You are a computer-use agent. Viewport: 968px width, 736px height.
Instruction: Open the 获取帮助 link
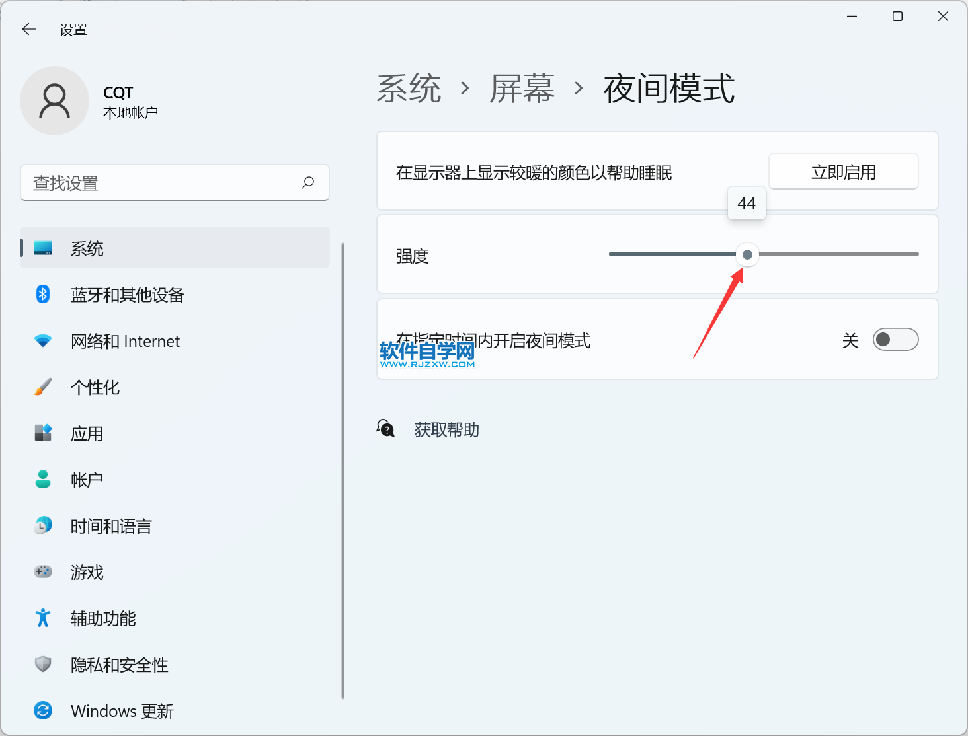click(446, 430)
